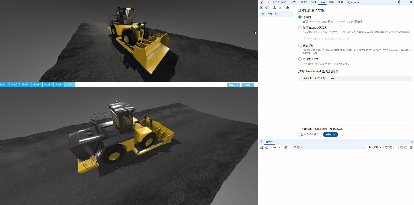
Task: Click the load profile outlined button
Action: pos(310,134)
